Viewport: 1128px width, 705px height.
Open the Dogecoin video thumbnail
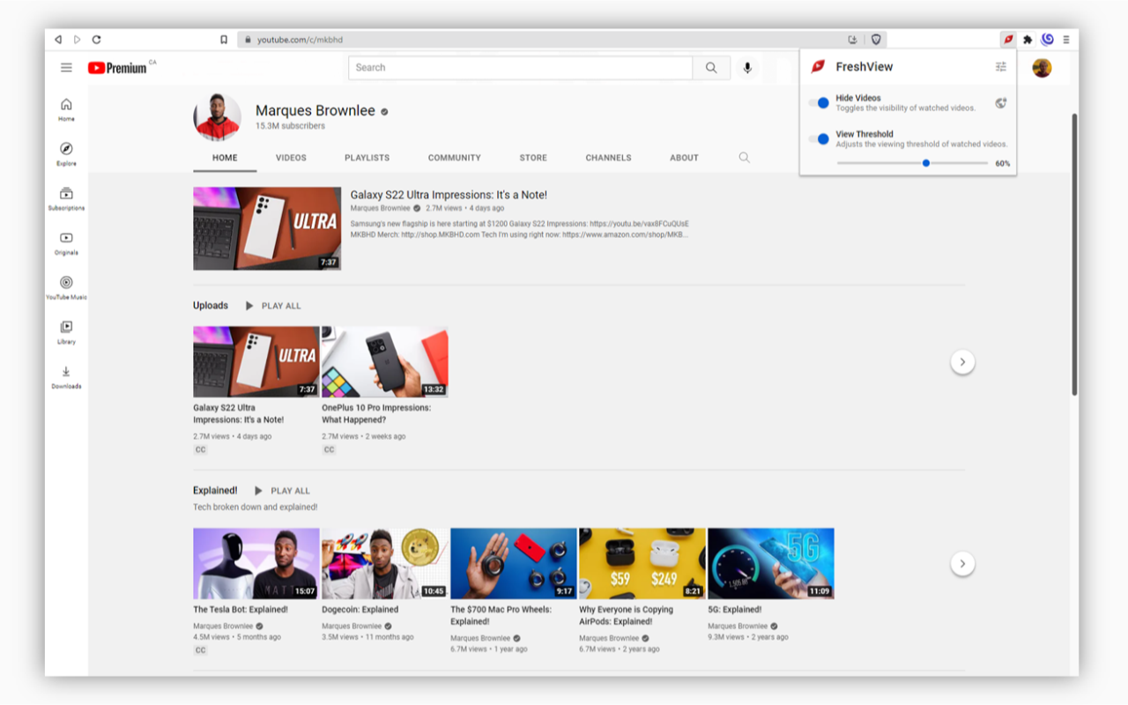click(385, 564)
